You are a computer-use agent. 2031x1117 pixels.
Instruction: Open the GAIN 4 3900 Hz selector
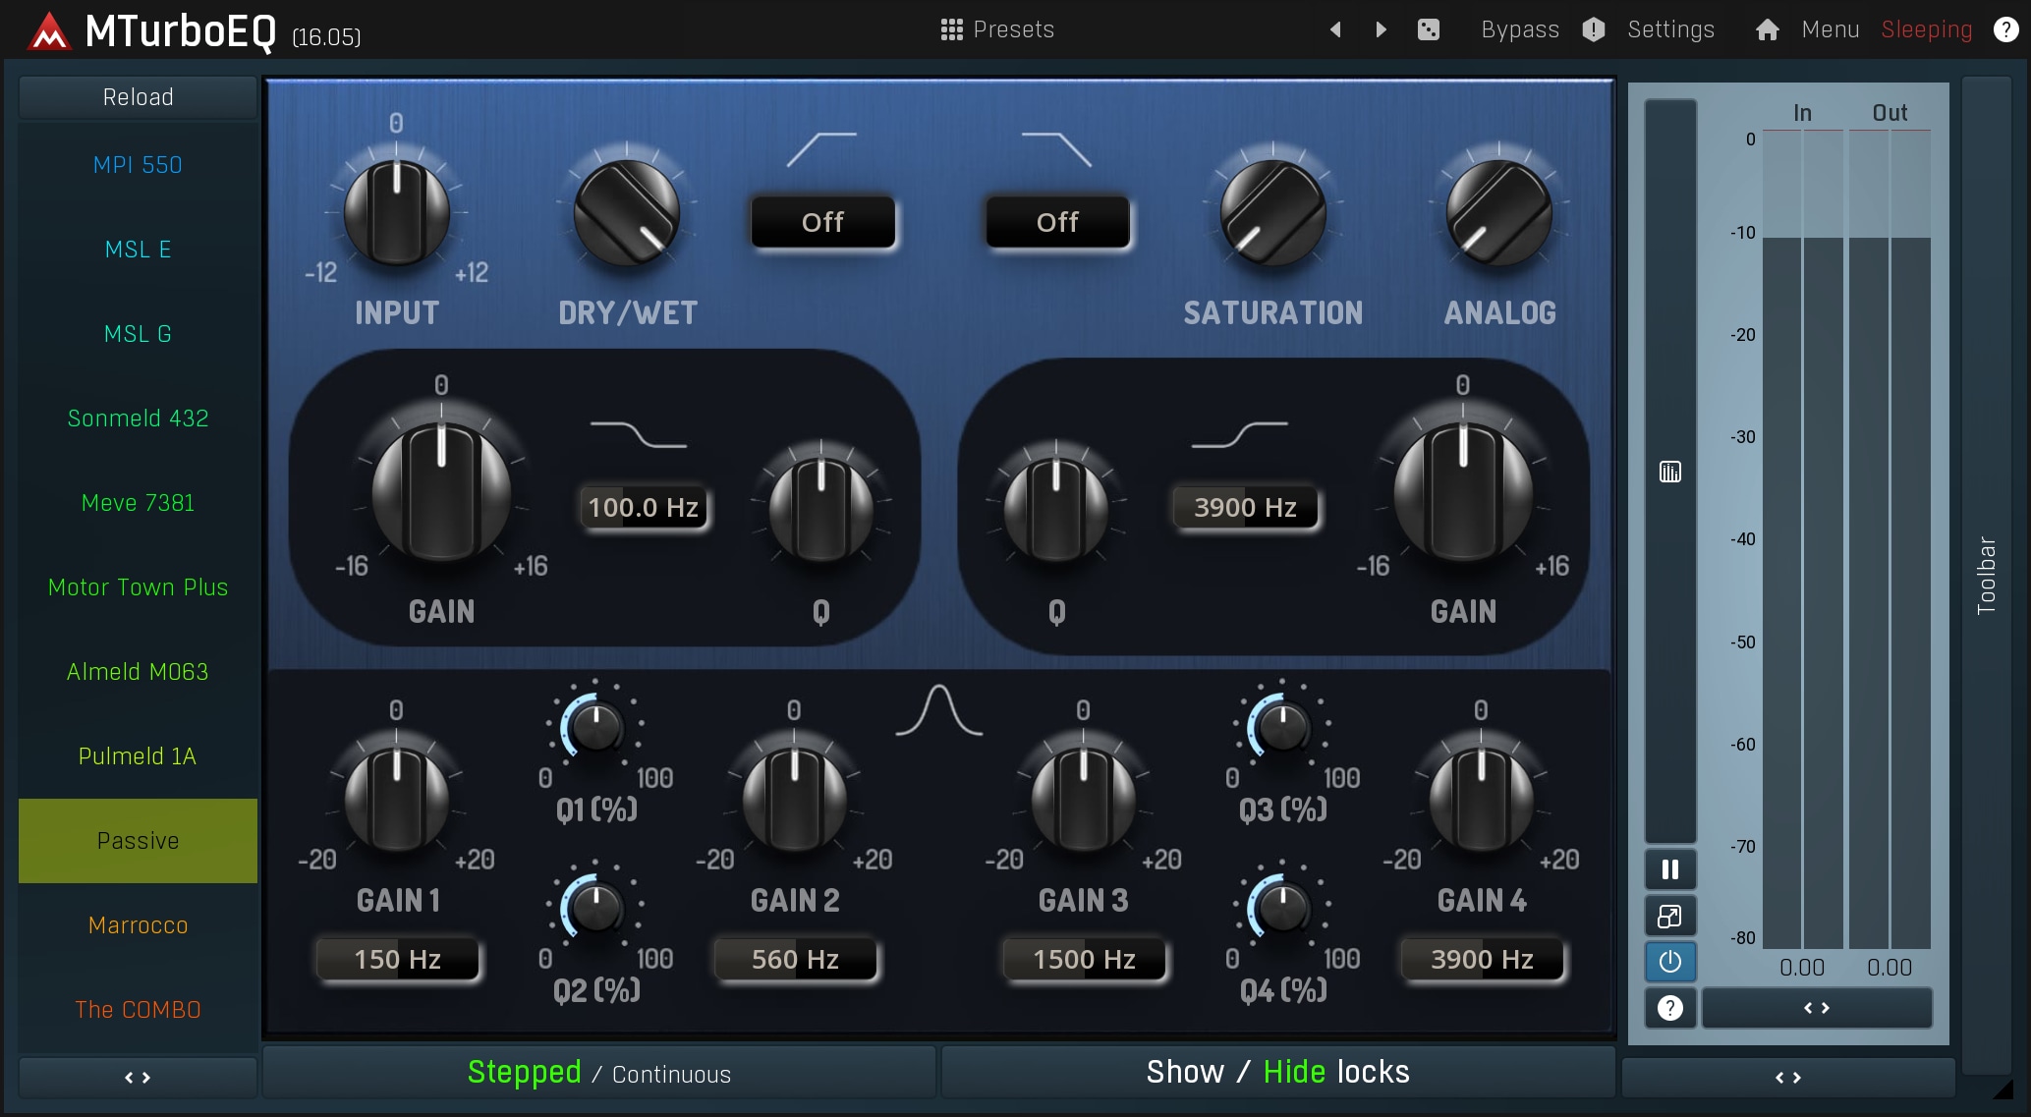(1482, 960)
